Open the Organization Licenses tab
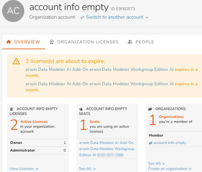Screen dimensions: 202x172 [84, 42]
